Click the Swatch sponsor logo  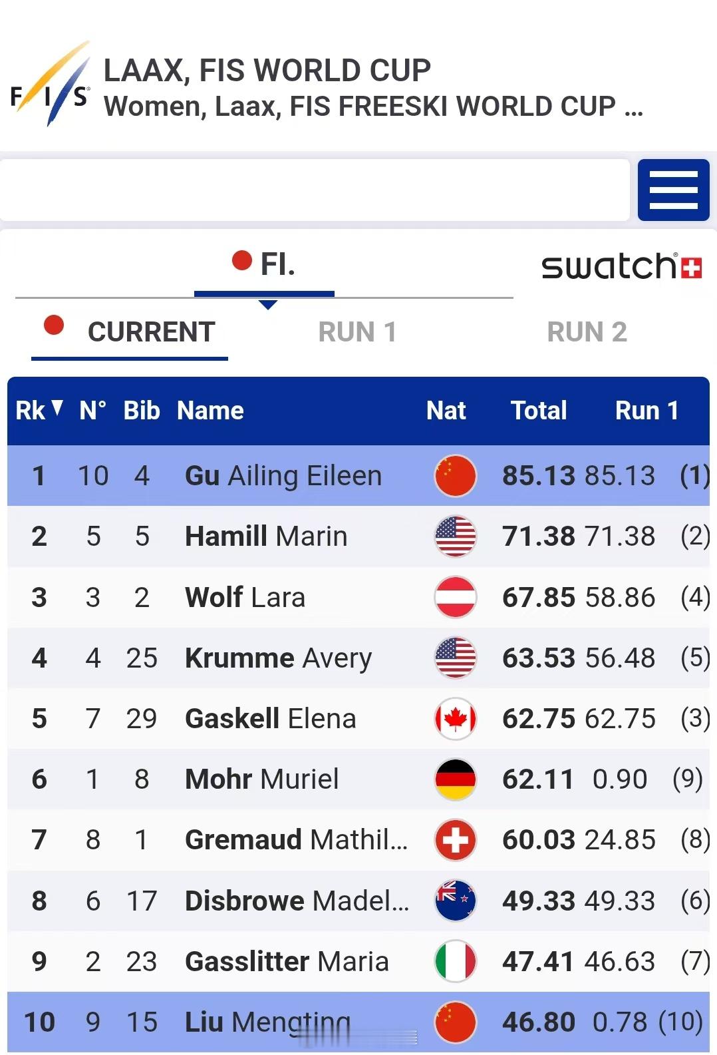pyautogui.click(x=622, y=266)
